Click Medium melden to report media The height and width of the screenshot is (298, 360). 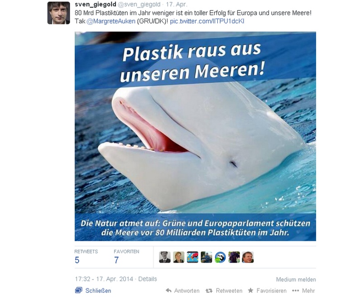[x=296, y=279]
